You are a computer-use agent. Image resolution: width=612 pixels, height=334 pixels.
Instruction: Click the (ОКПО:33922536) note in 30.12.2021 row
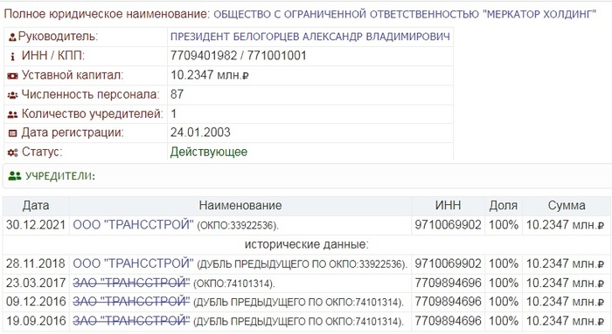(x=238, y=226)
